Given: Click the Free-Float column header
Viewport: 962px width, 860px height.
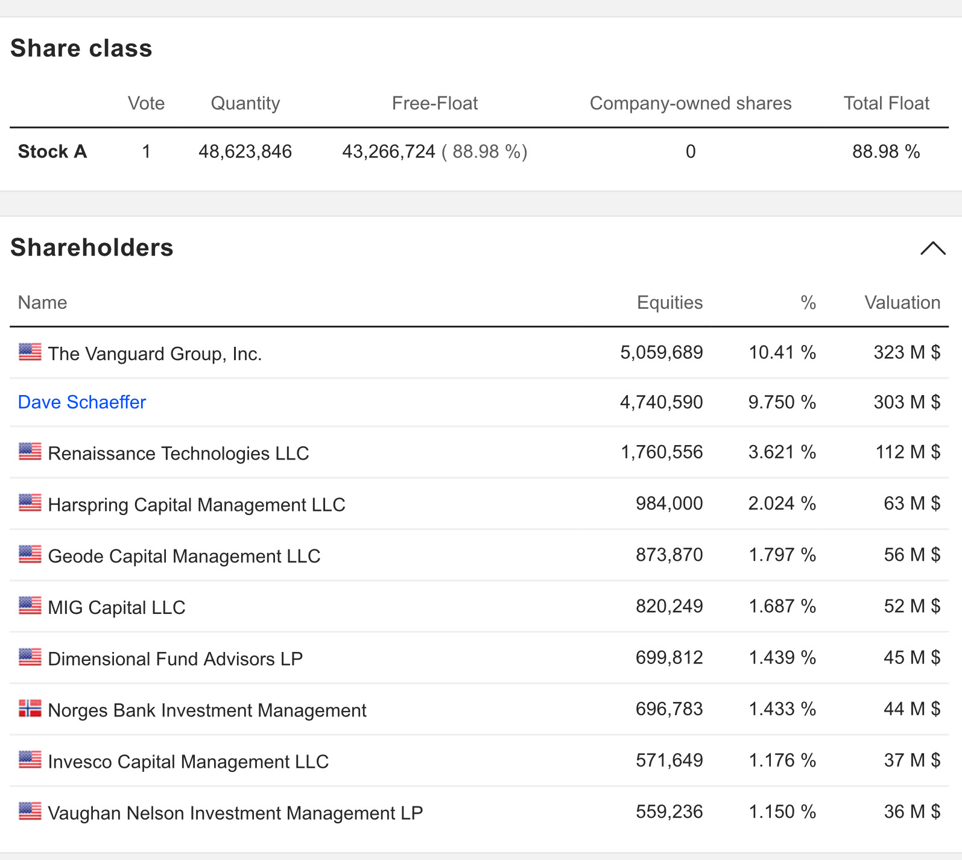Looking at the screenshot, I should (435, 103).
